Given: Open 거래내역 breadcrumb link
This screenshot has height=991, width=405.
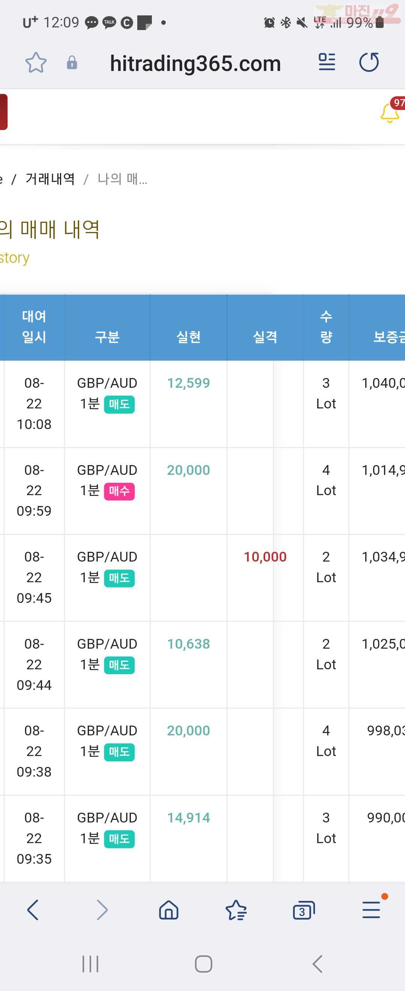Looking at the screenshot, I should pyautogui.click(x=50, y=179).
